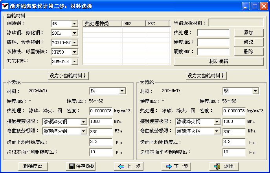Click the 添加 button

coord(249,33)
